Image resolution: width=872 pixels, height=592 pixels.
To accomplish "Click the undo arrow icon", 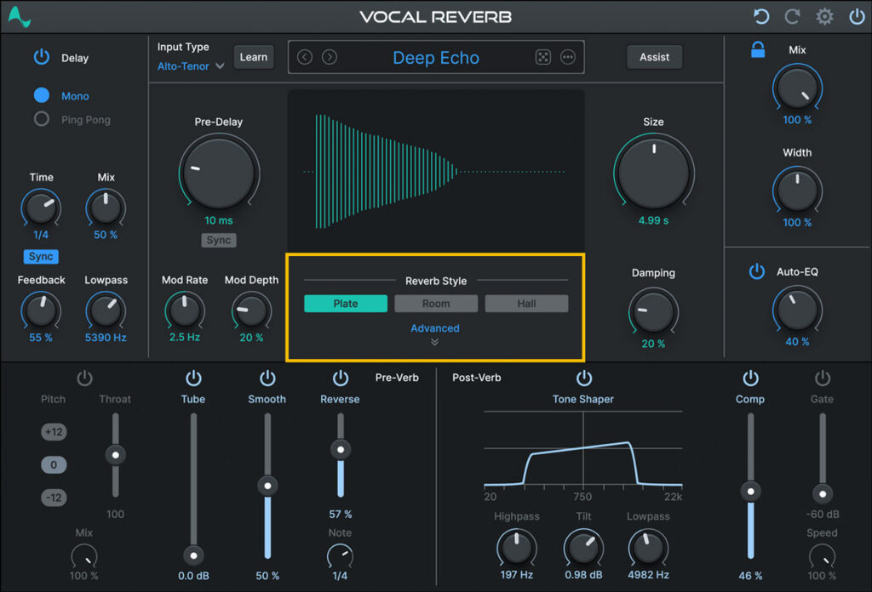I will pyautogui.click(x=760, y=17).
